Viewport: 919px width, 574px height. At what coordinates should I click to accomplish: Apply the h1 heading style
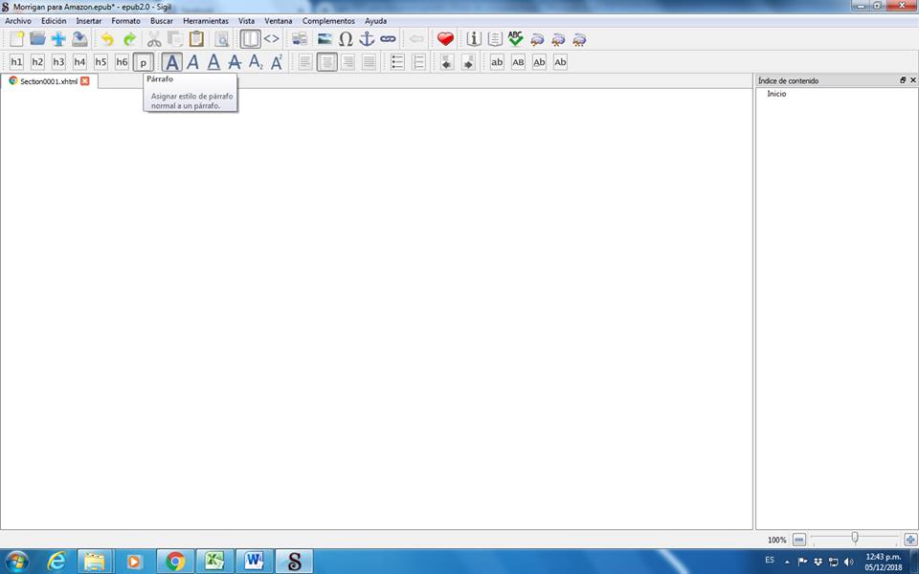tap(16, 62)
